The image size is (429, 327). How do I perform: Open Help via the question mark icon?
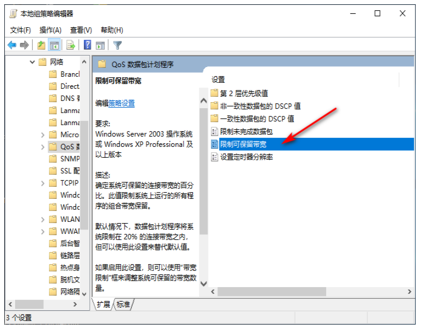[x=87, y=45]
